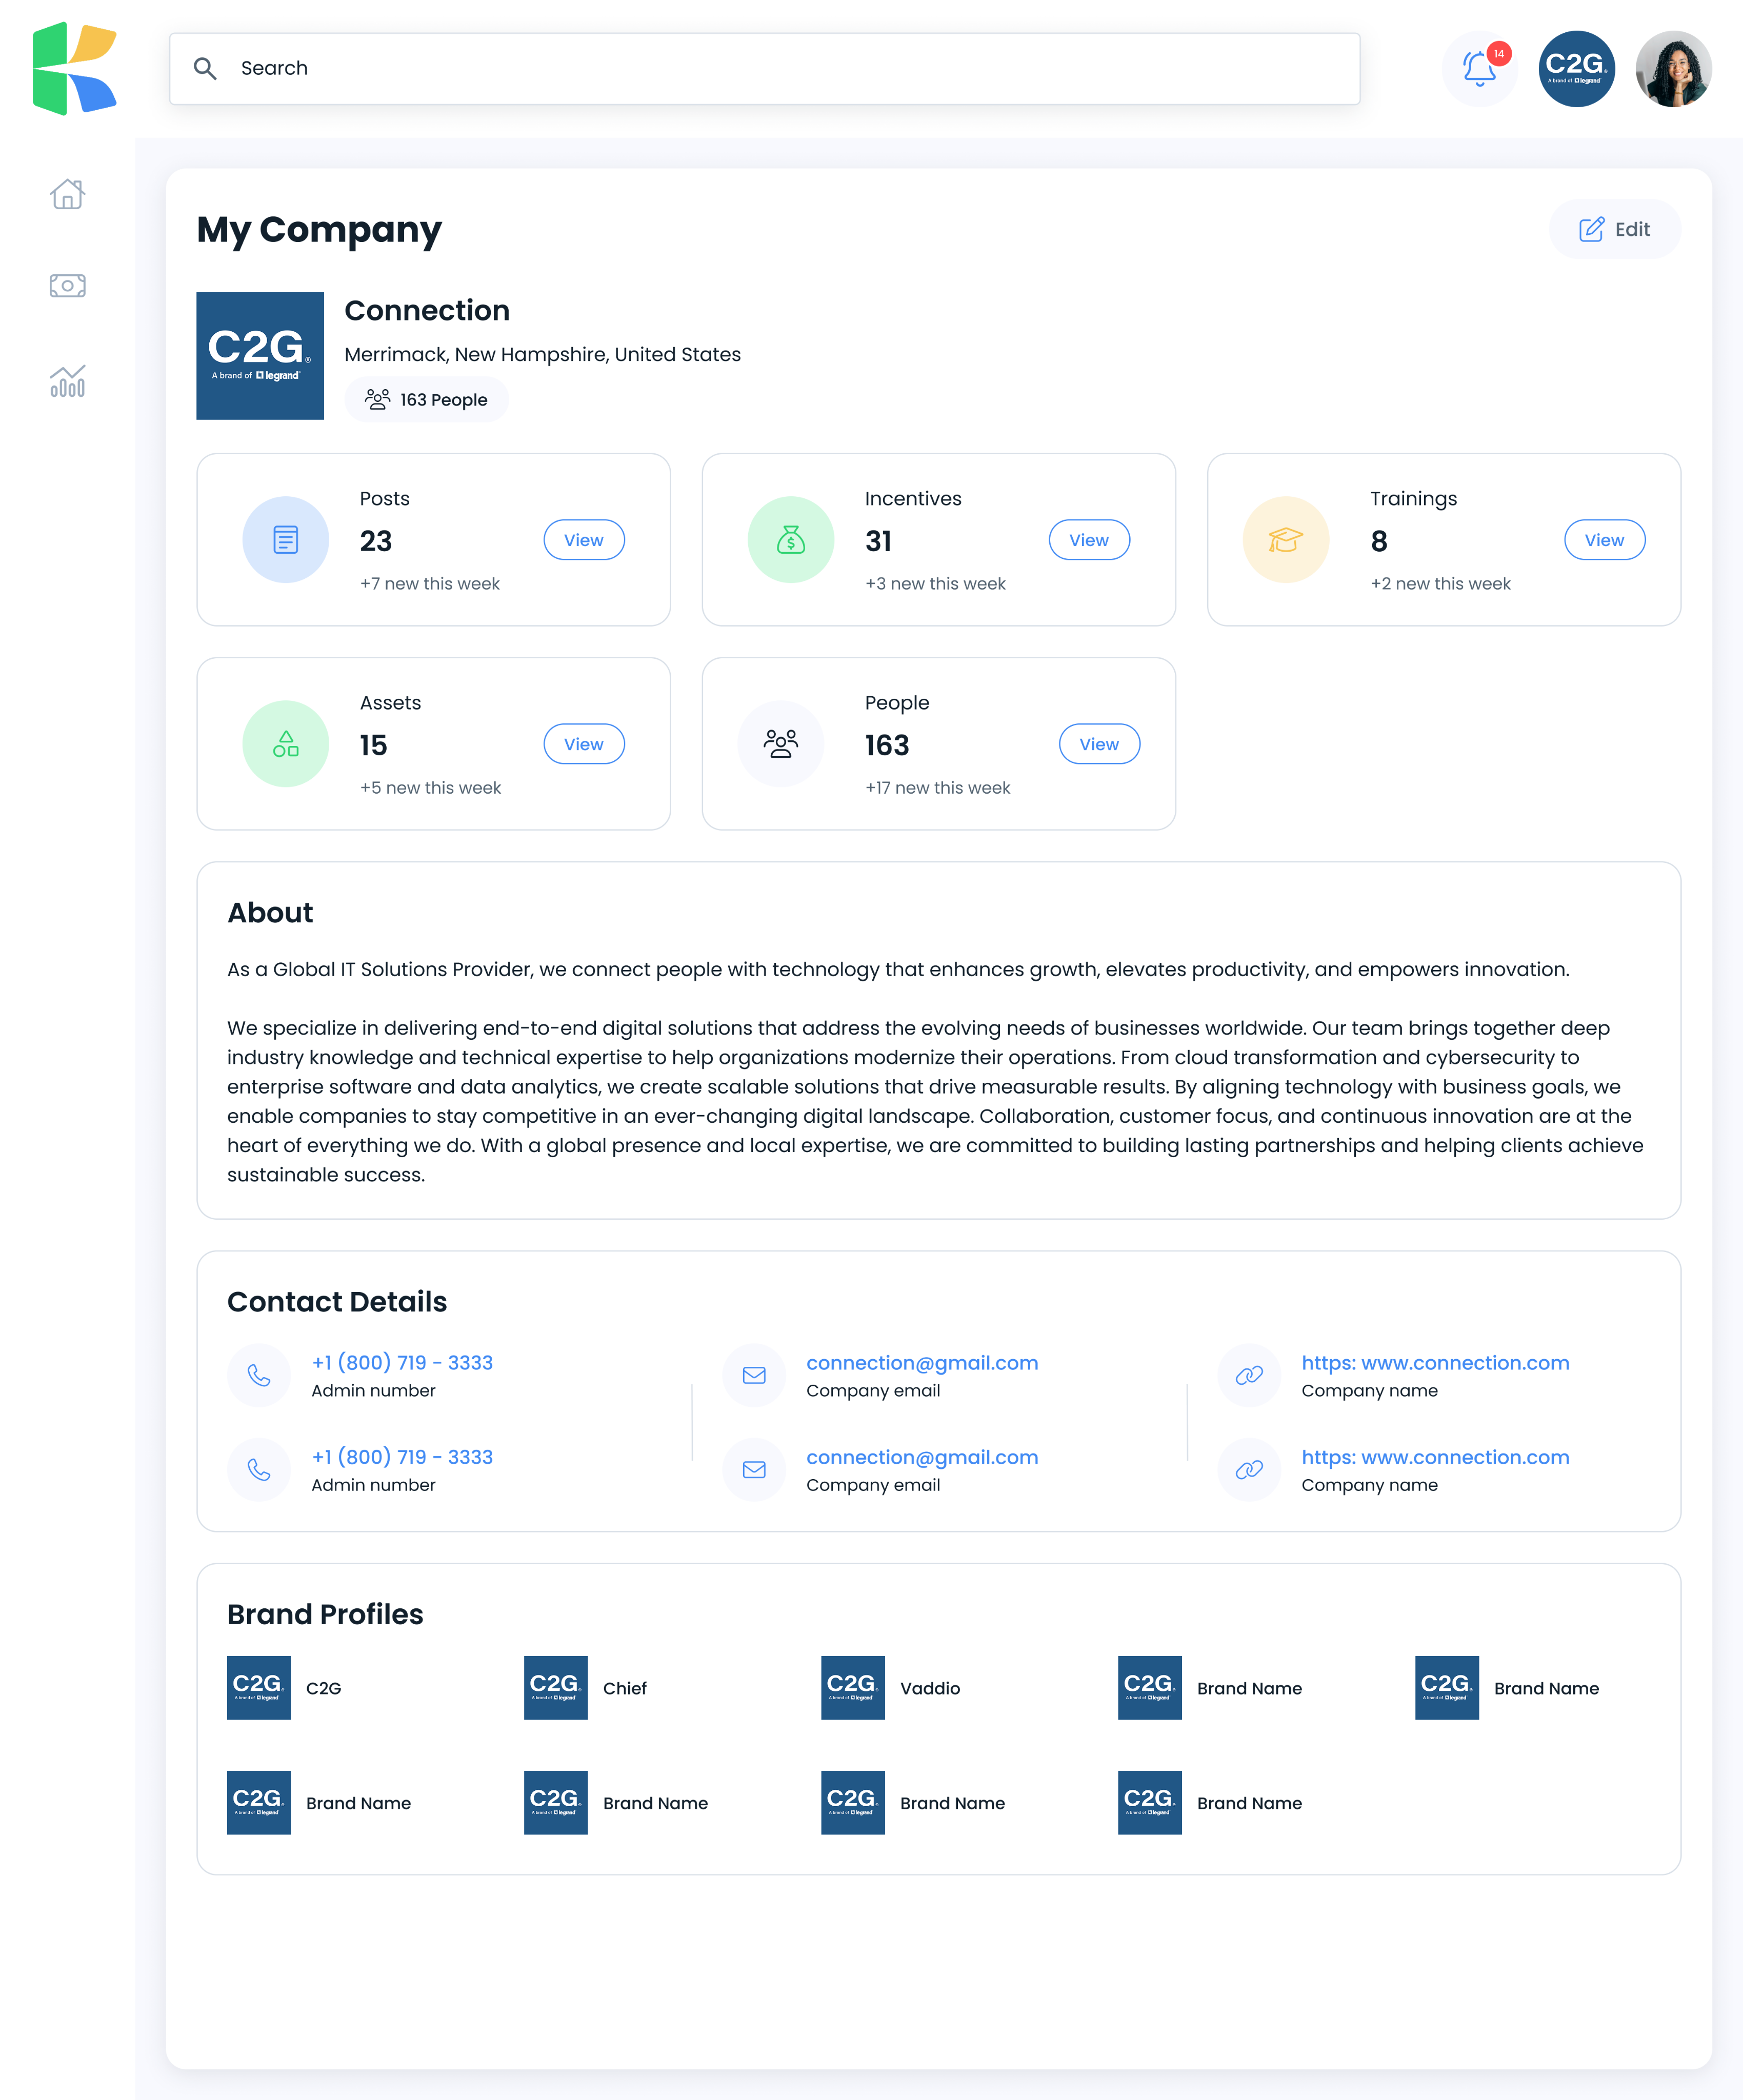Click the Connection company name

pyautogui.click(x=427, y=311)
